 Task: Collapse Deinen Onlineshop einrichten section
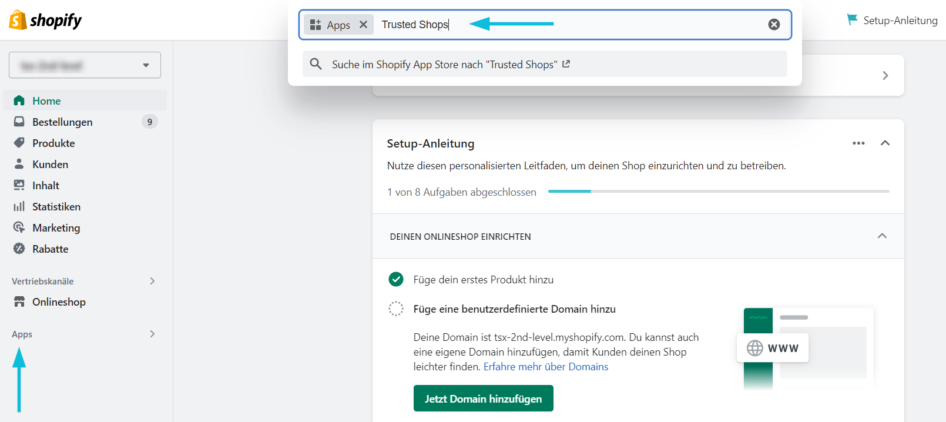pos(882,236)
